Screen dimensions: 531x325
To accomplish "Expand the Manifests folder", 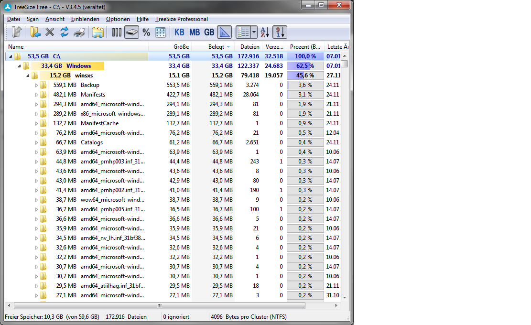I will pyautogui.click(x=37, y=95).
